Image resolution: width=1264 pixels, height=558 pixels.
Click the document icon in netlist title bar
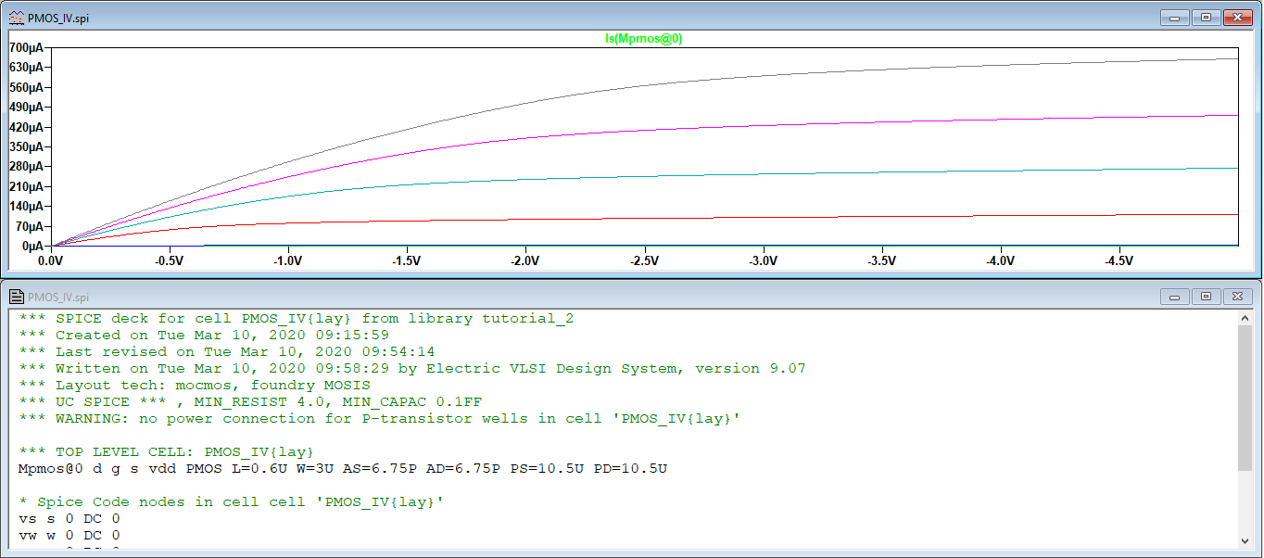[x=16, y=297]
